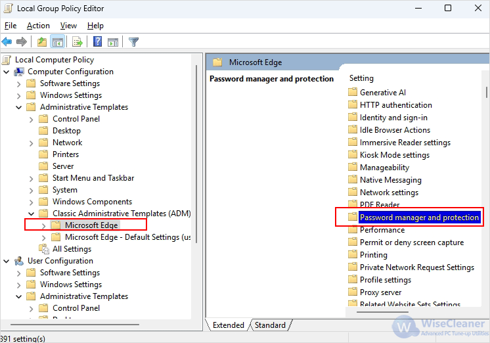490x343 pixels.
Task: Select Control Panel under Computer Configuration
Action: tap(76, 119)
